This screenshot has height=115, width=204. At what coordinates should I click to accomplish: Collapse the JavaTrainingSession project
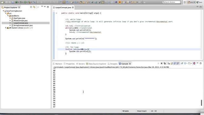[x=4, y=11]
